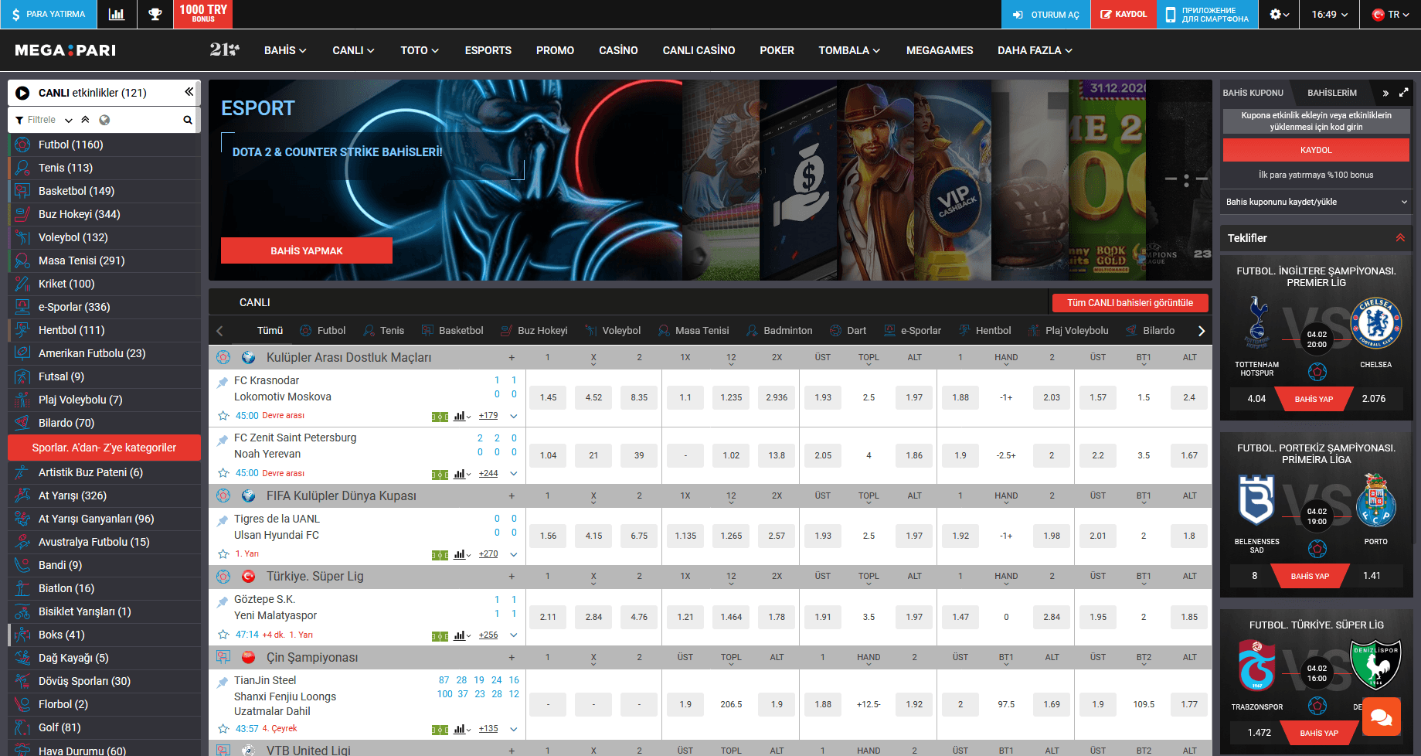This screenshot has width=1421, height=756.
Task: Open CANLI CASİNO menu item
Action: tap(699, 50)
